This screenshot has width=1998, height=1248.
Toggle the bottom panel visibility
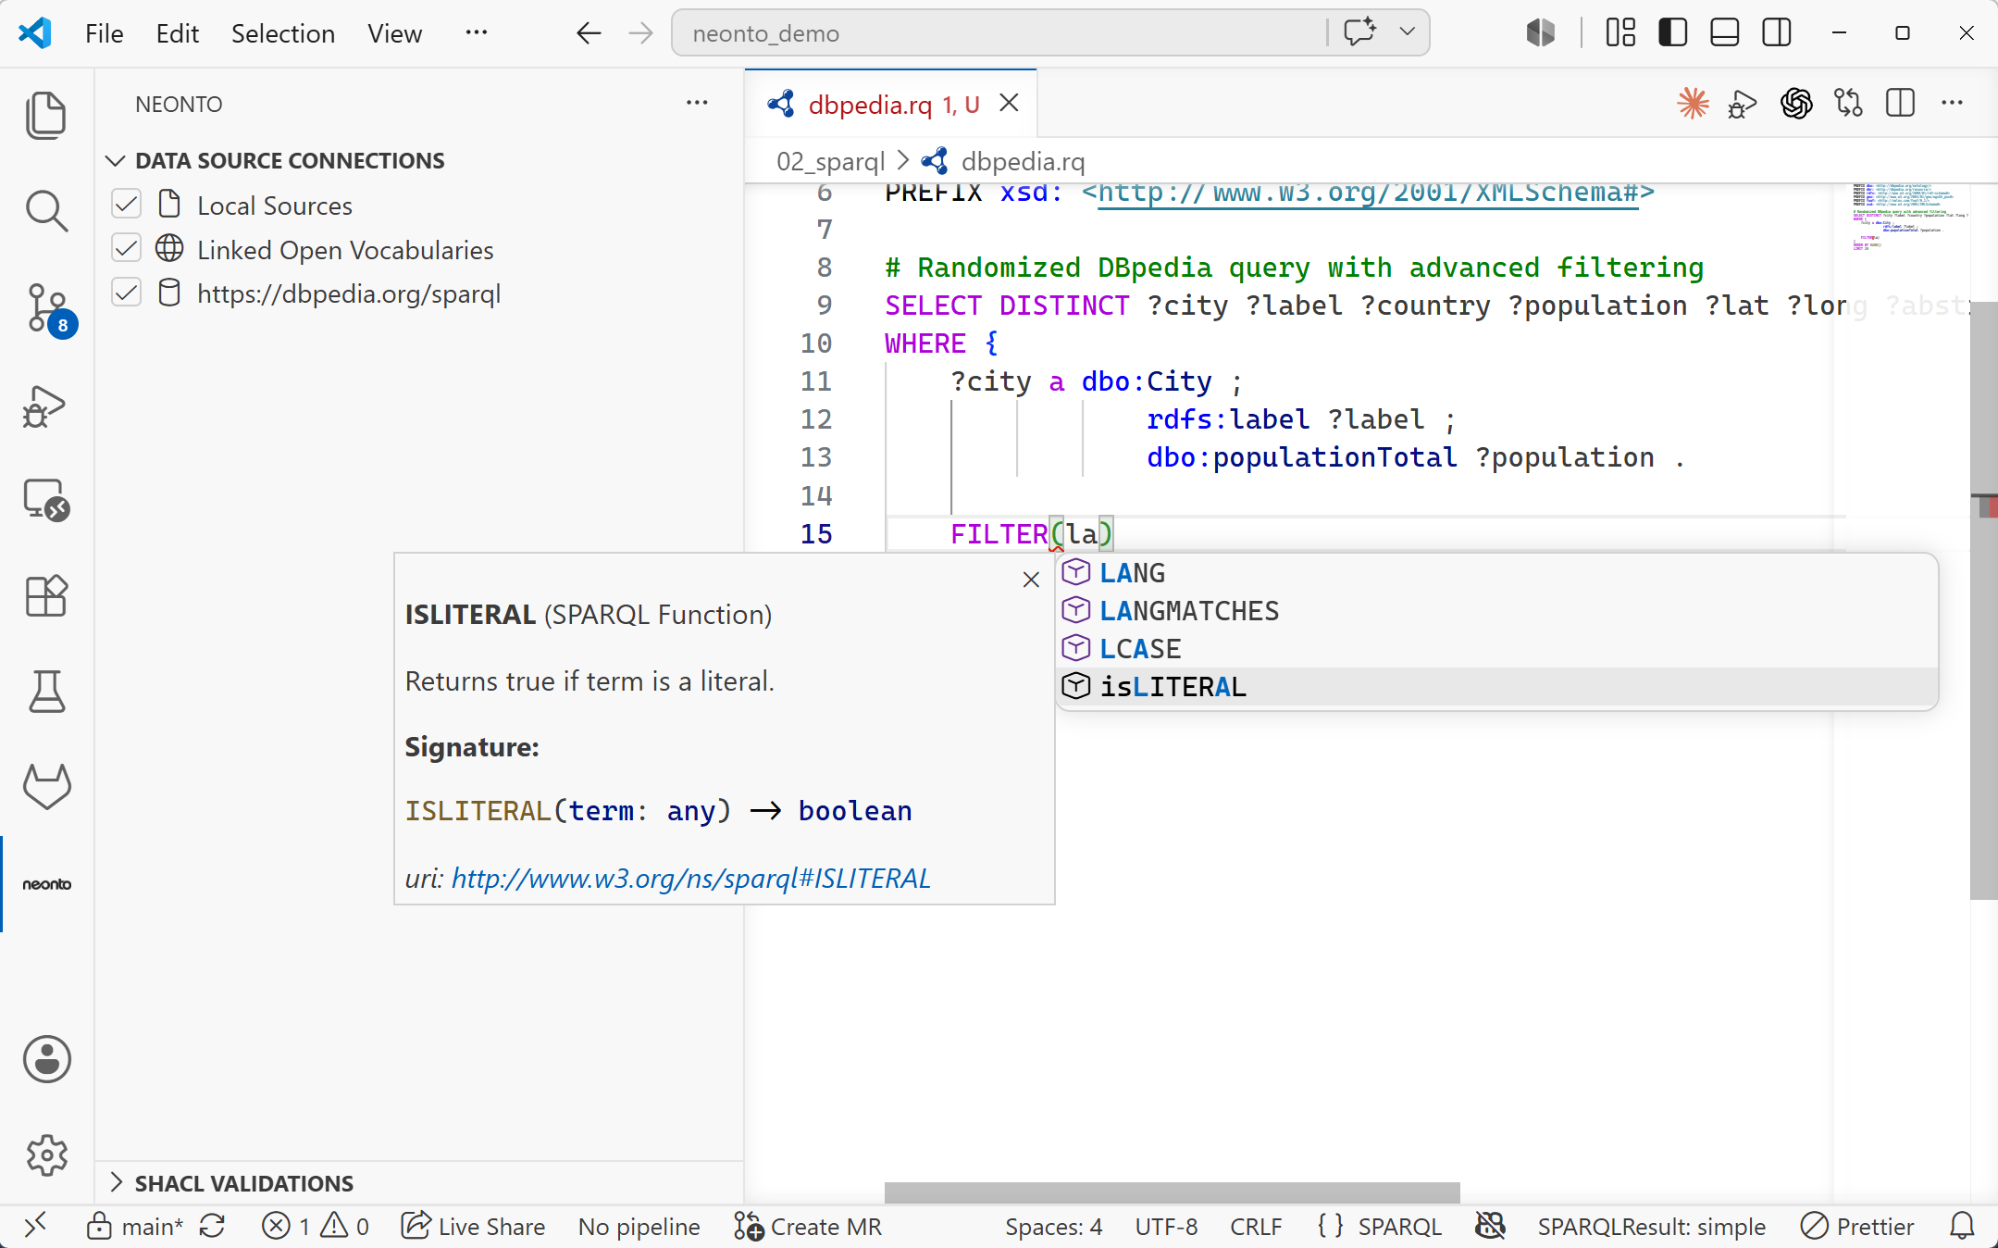tap(1724, 32)
